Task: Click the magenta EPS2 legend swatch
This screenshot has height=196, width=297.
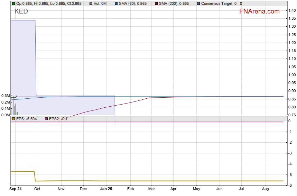Action: 46,119
